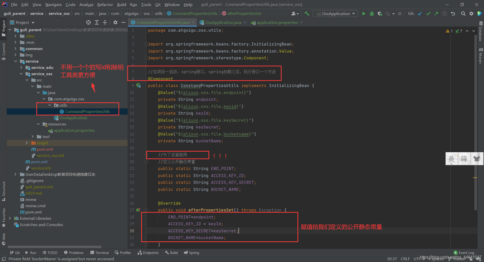The height and width of the screenshot is (262, 484).
Task: Open the Favorites tool window
Action: pyautogui.click(x=4, y=217)
